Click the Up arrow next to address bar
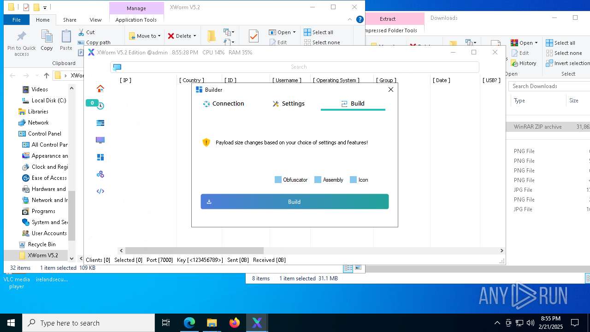Viewport: 590px width, 332px height. [x=46, y=76]
